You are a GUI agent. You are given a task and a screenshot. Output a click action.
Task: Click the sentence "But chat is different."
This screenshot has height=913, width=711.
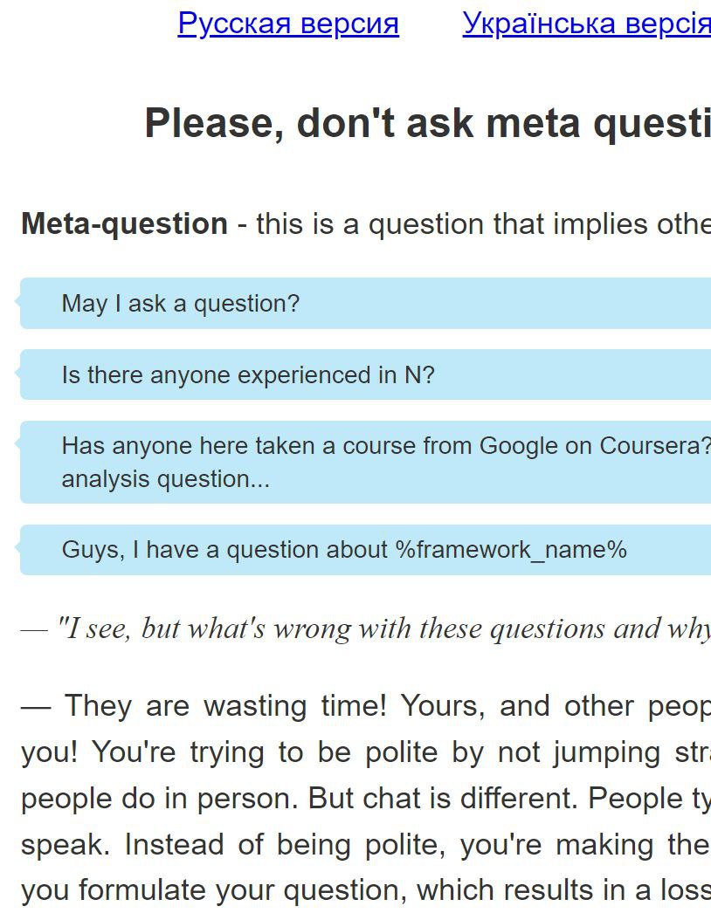point(446,799)
